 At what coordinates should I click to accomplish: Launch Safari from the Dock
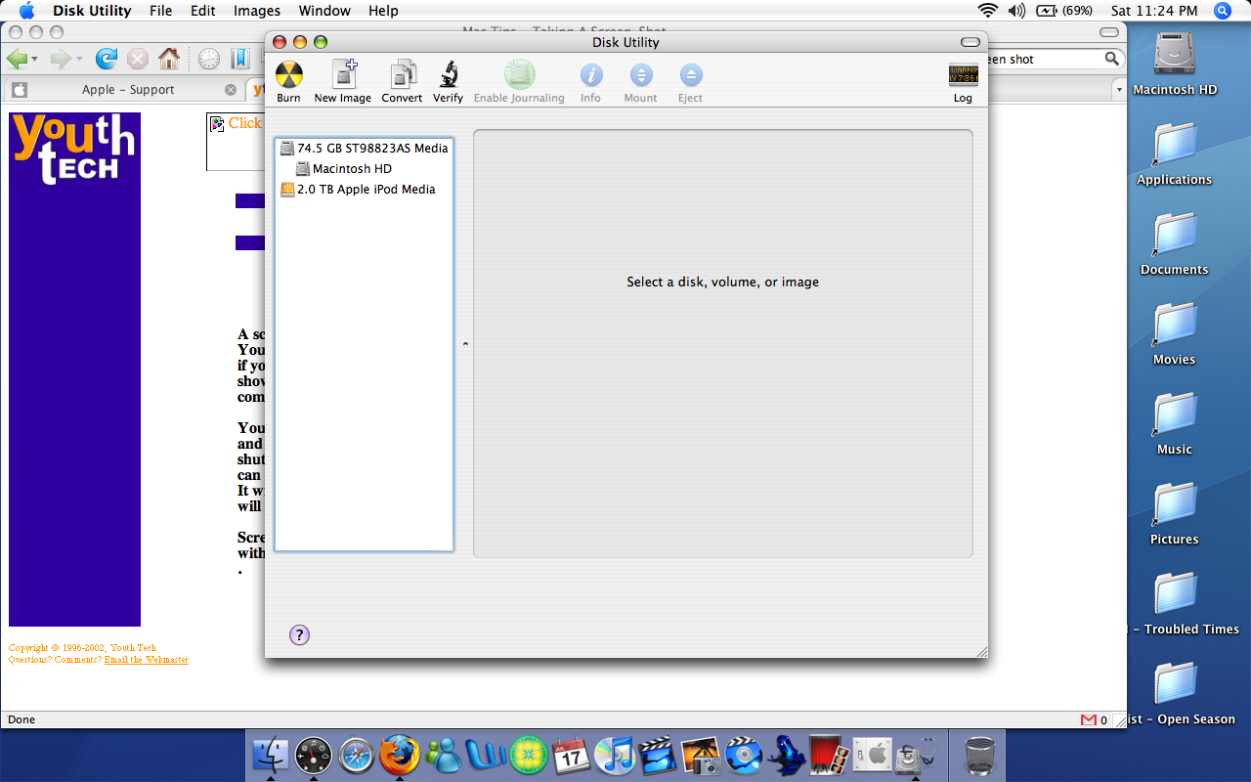tap(357, 756)
